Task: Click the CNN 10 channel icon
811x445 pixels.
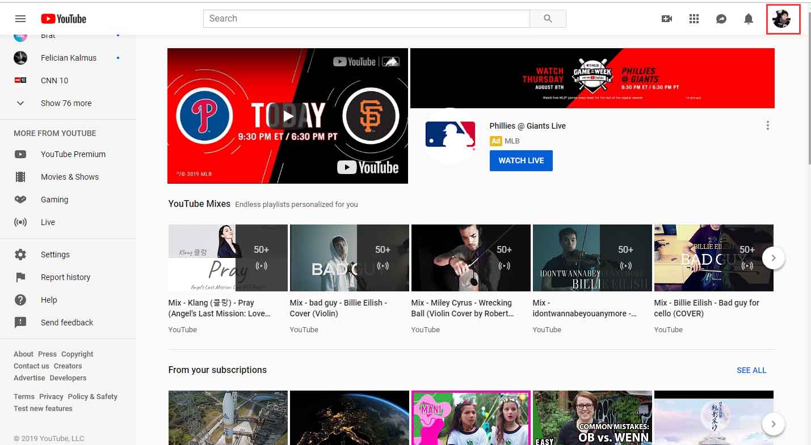Action: pyautogui.click(x=20, y=80)
